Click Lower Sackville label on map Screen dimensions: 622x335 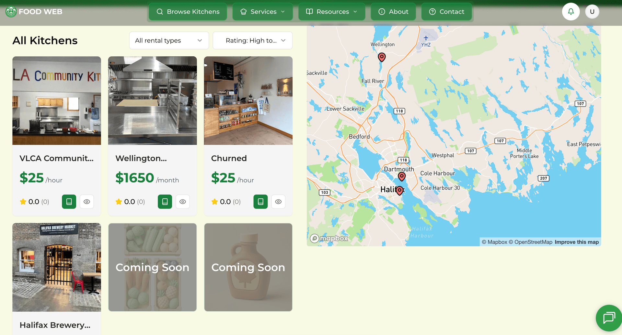pyautogui.click(x=345, y=109)
